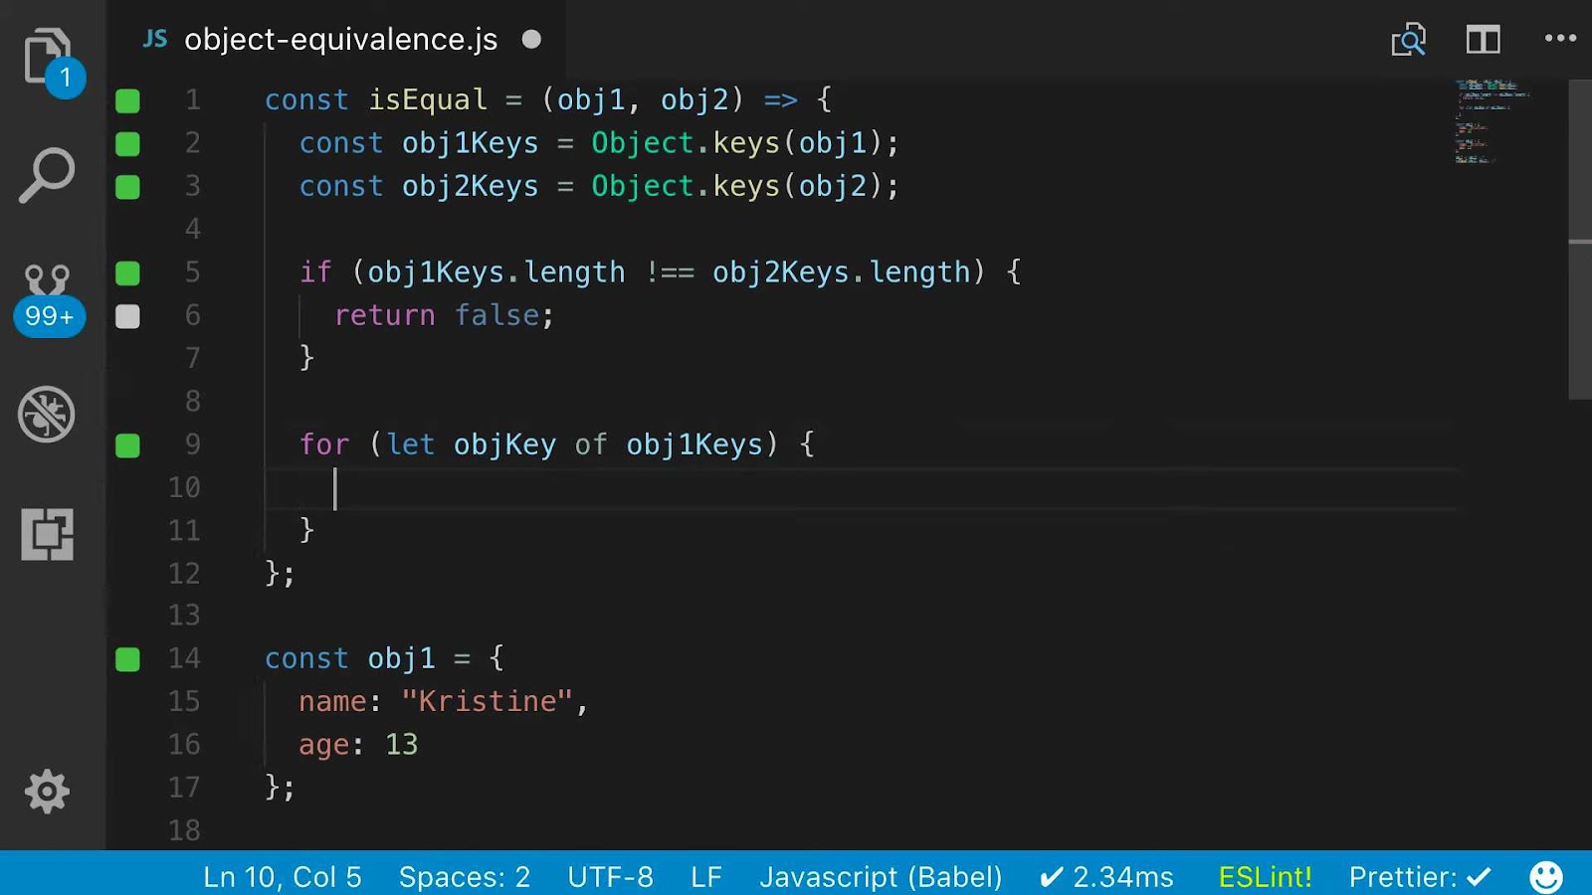The width and height of the screenshot is (1592, 895).
Task: Click the 'age' property on line 16
Action: tap(324, 745)
